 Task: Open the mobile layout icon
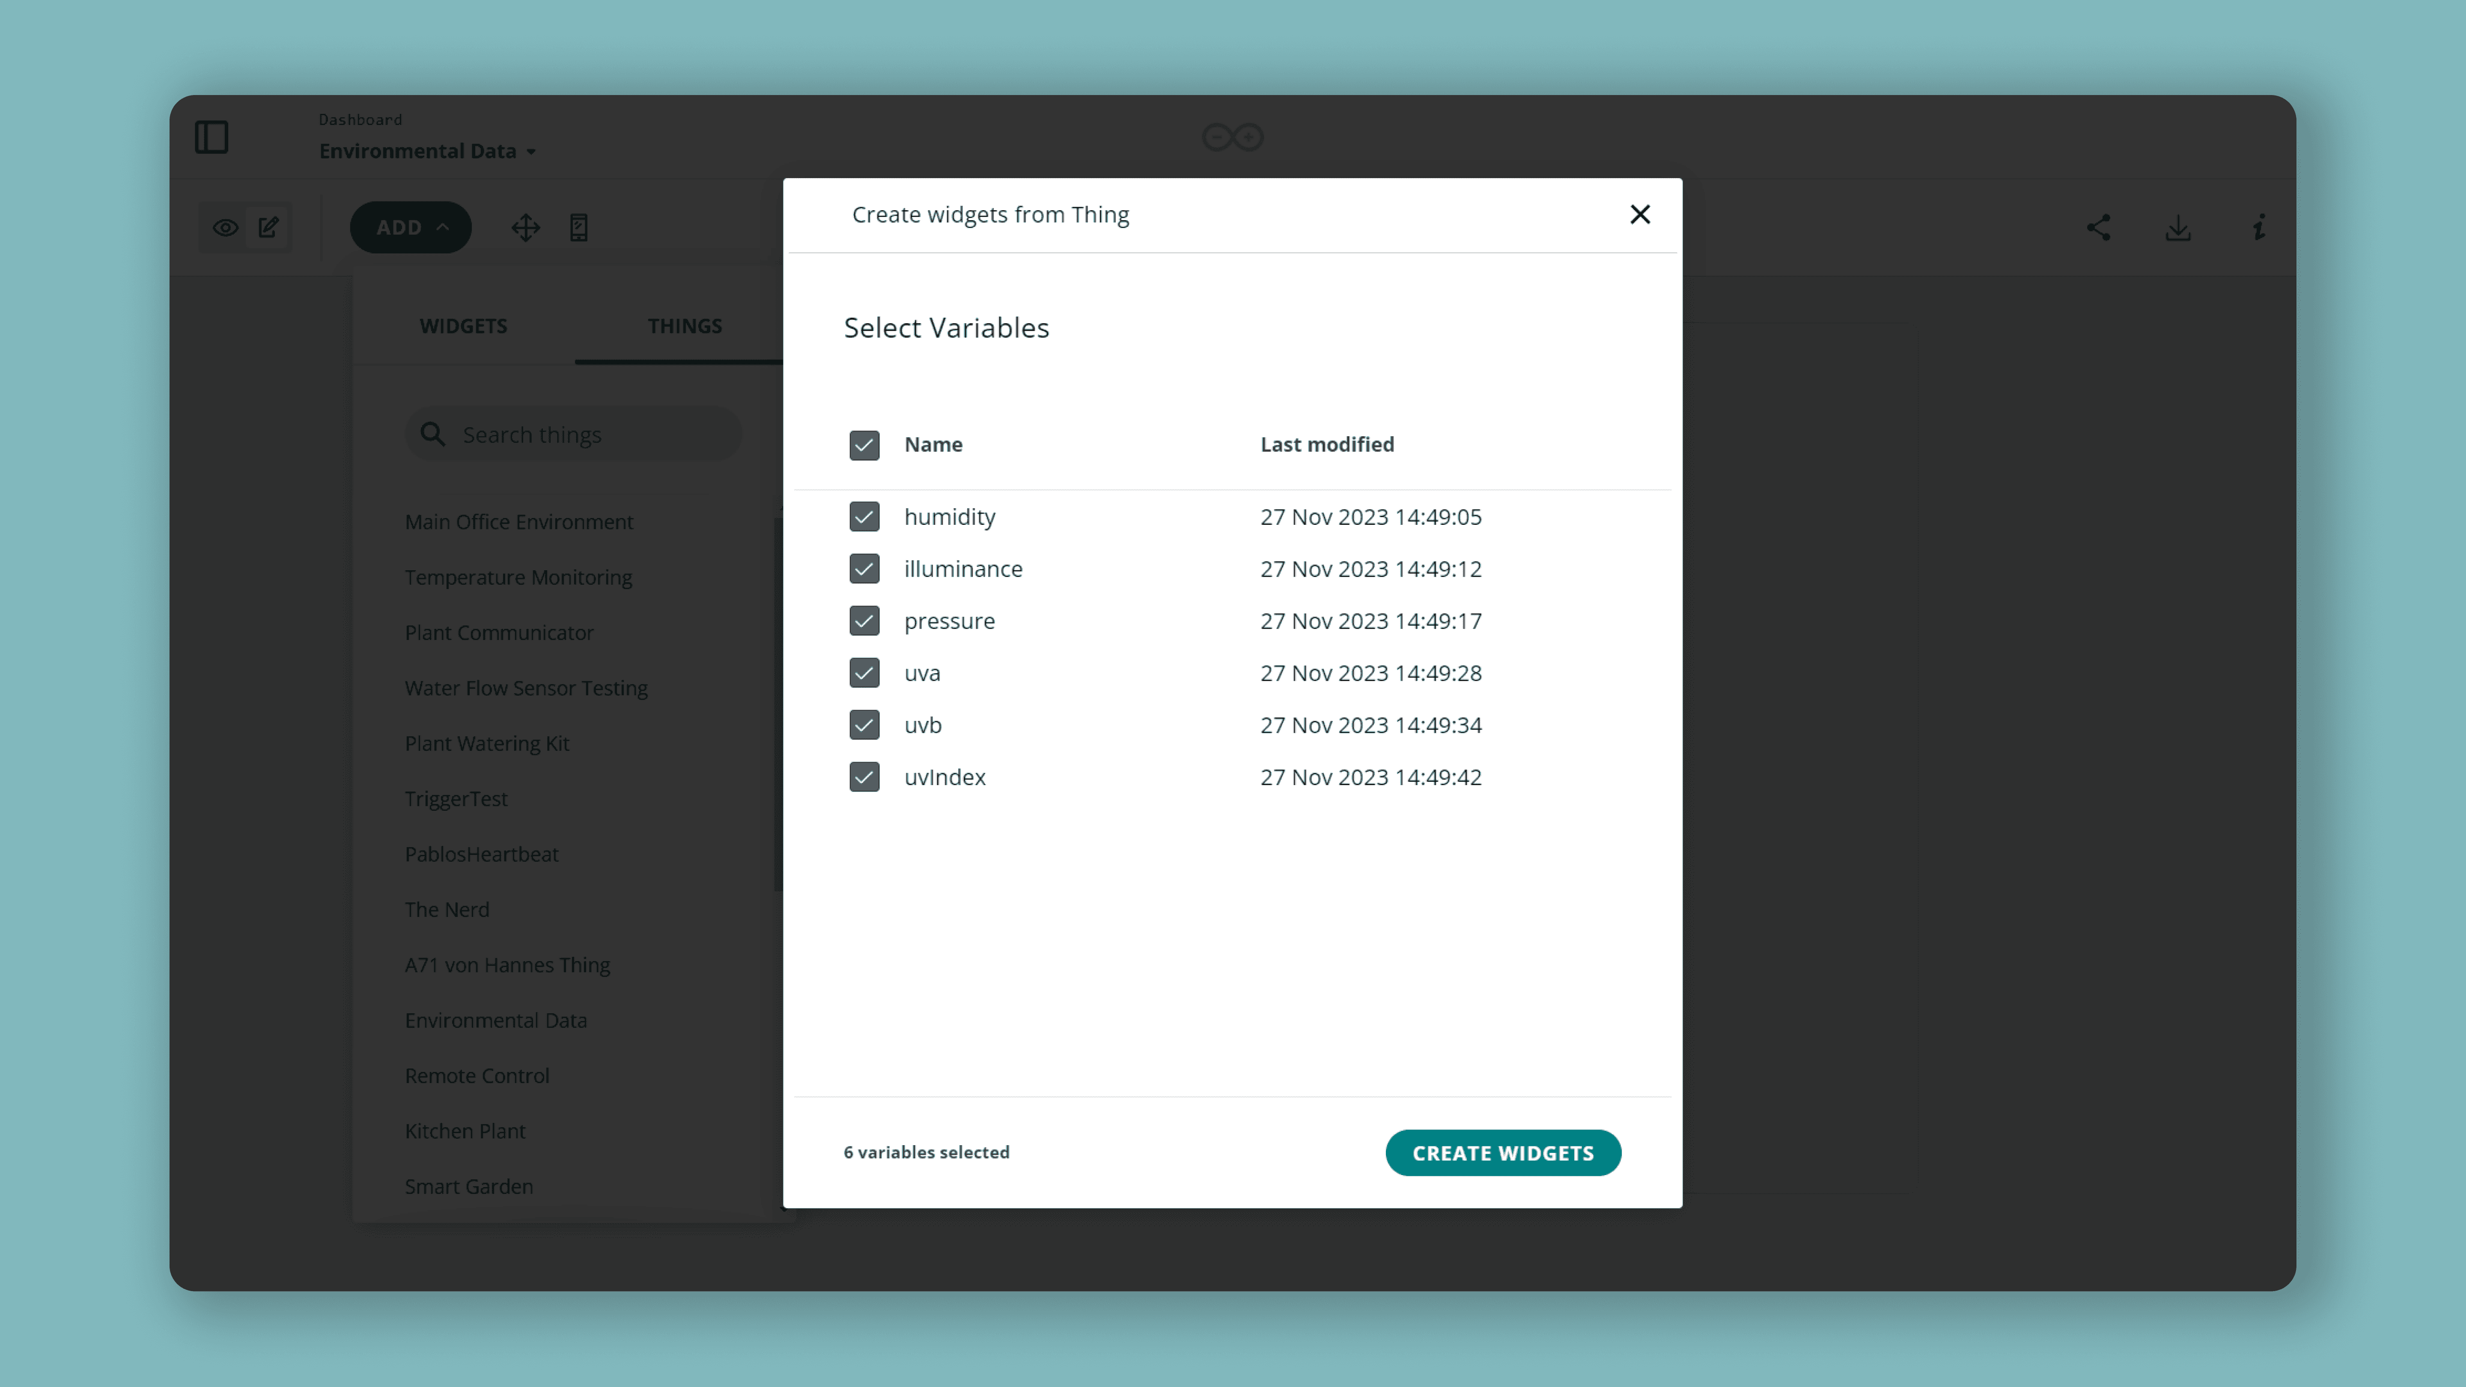point(578,228)
